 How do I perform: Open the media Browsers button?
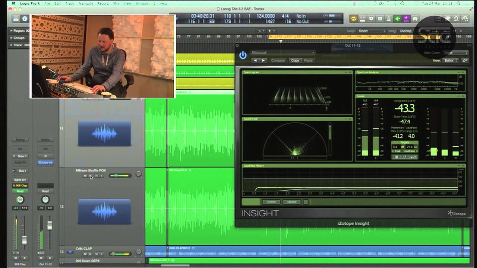(x=466, y=19)
